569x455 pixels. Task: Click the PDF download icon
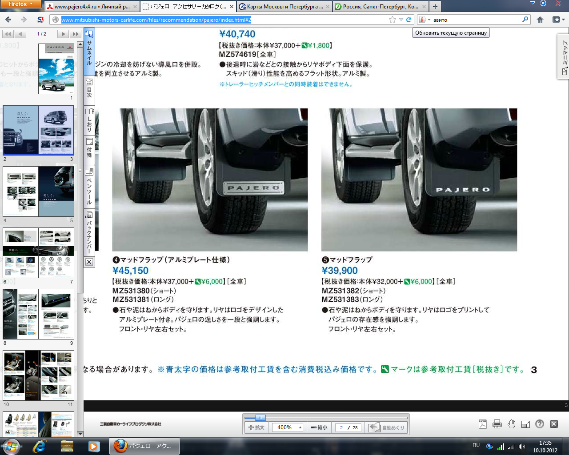click(x=483, y=424)
